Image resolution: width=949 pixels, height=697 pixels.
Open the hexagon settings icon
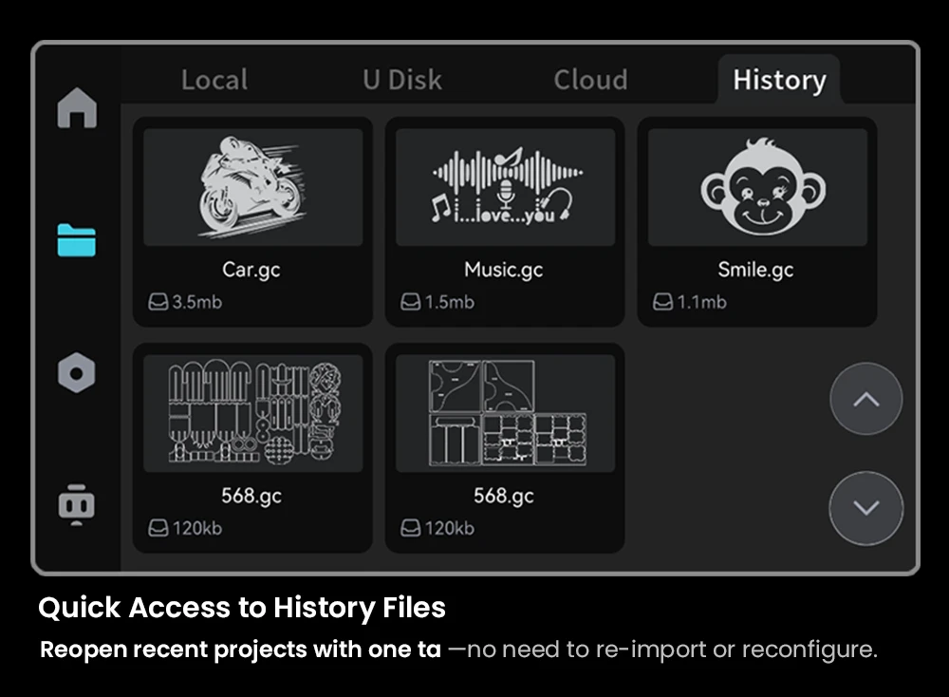tap(77, 371)
